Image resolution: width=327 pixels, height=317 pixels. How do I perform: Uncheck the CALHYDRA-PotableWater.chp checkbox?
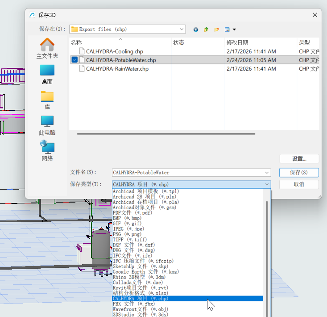pos(75,60)
